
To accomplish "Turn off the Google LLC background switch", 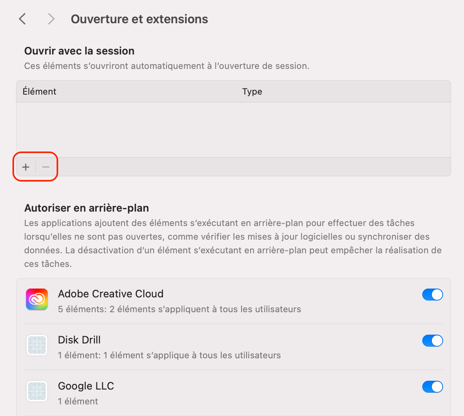I will coord(432,387).
